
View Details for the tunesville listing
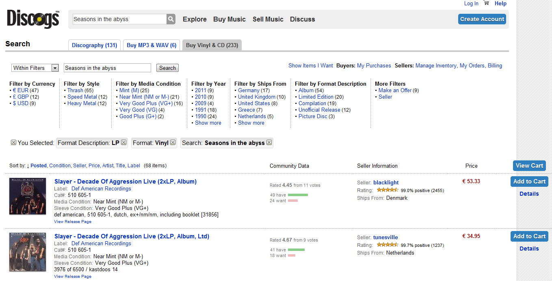[x=529, y=249]
